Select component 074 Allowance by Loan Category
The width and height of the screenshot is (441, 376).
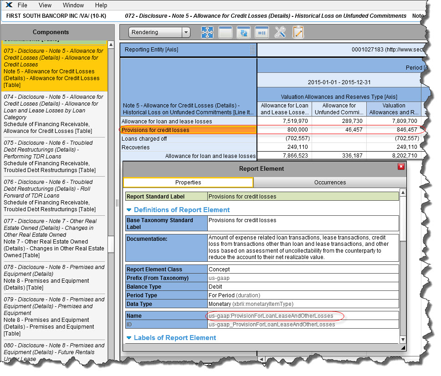pyautogui.click(x=54, y=114)
